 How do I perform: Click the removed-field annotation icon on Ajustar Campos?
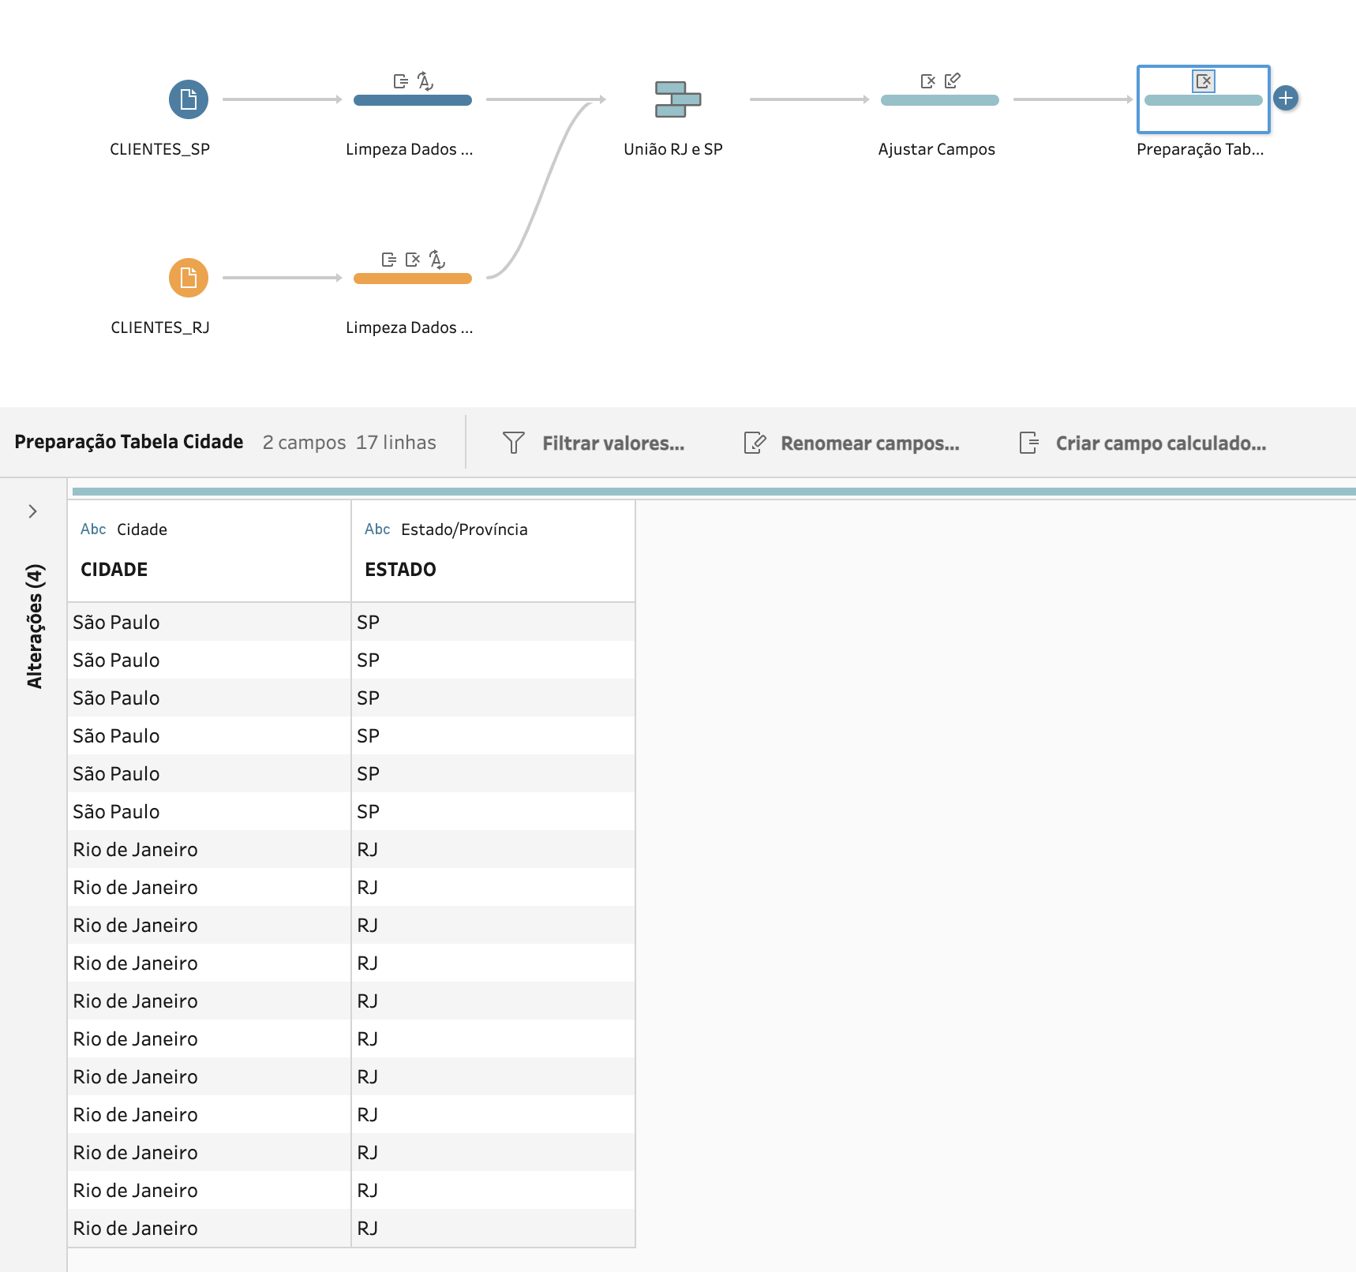927,80
